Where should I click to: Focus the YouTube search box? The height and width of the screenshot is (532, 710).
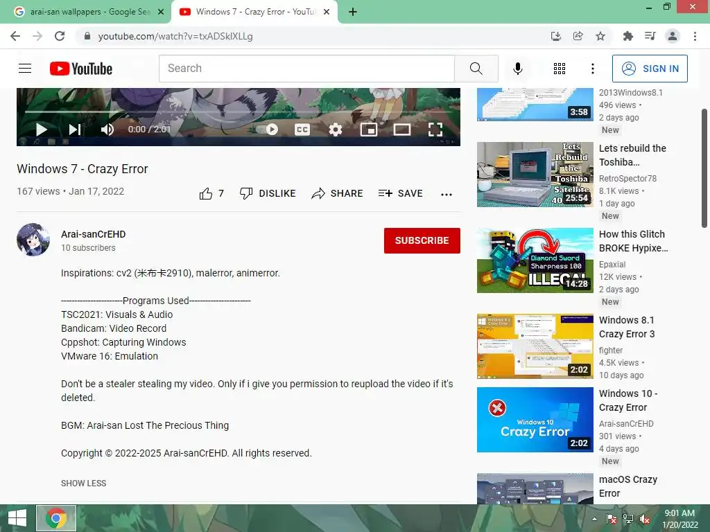306,69
